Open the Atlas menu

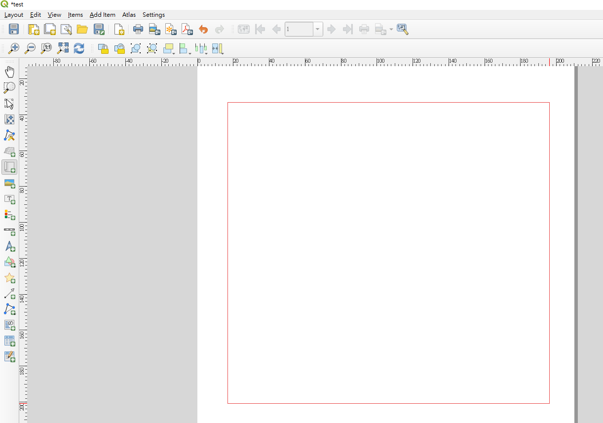[x=129, y=15]
